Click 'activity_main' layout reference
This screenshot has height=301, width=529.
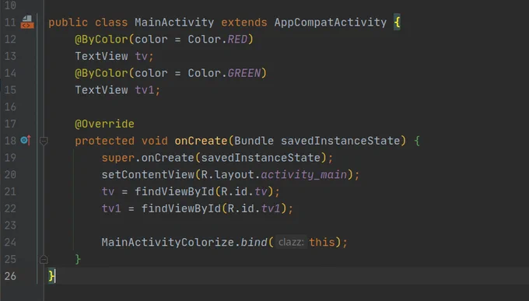point(304,174)
